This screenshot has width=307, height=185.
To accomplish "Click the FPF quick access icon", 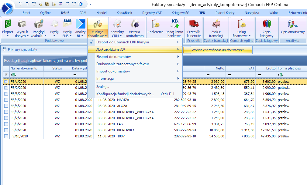I will coord(34,4).
